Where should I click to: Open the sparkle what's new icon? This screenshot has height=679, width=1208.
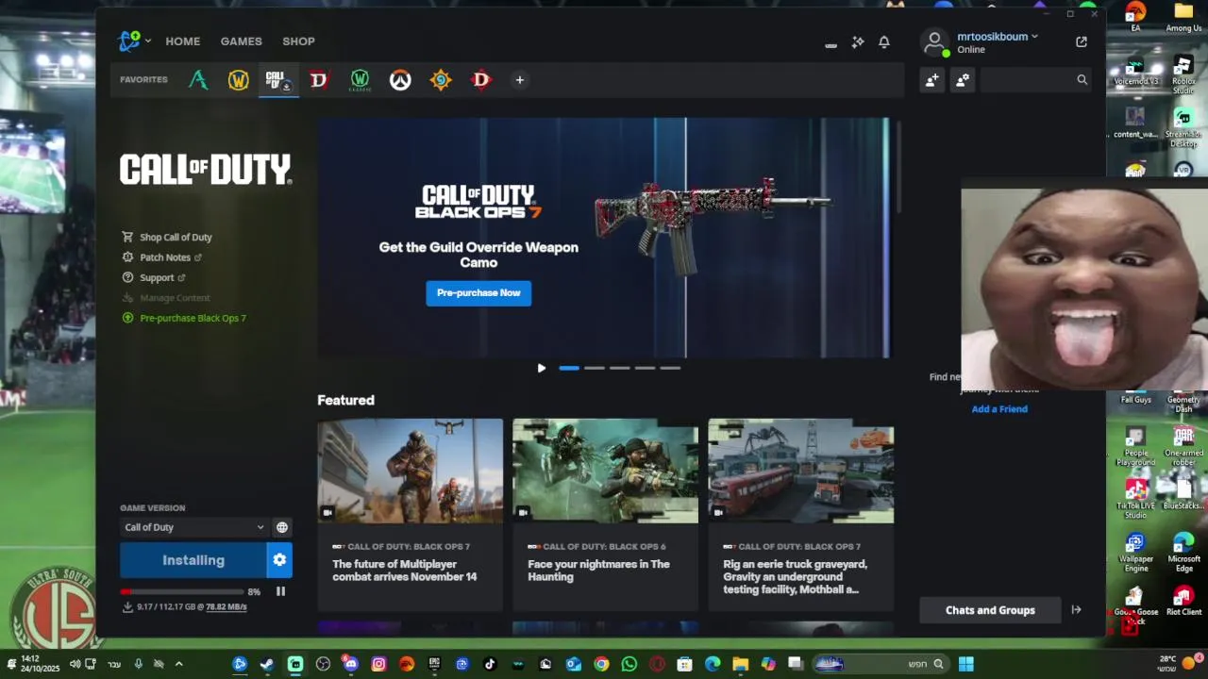pos(858,42)
